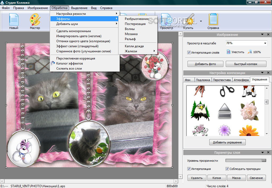The width and height of the screenshot is (272, 188).
Task: Expand the Добавить шум submenu
Action: click(85, 24)
